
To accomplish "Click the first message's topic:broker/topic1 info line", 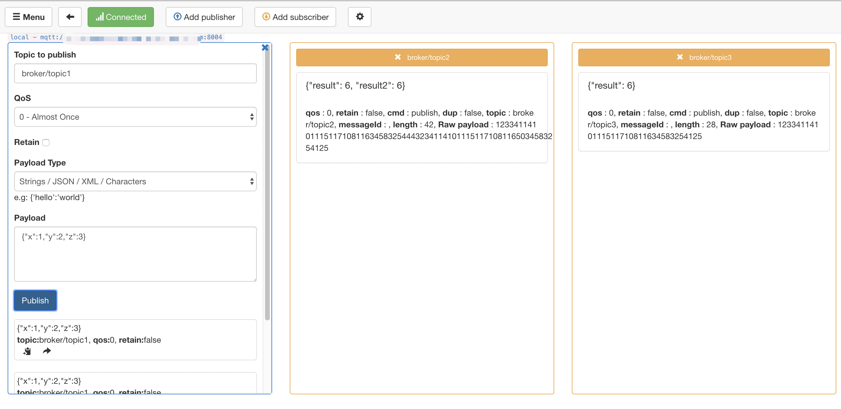I will (89, 340).
